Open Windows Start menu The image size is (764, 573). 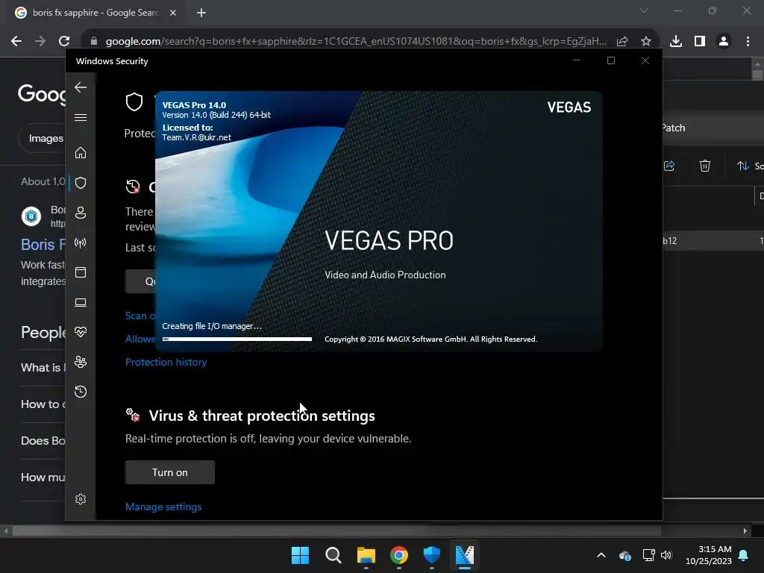coord(300,555)
